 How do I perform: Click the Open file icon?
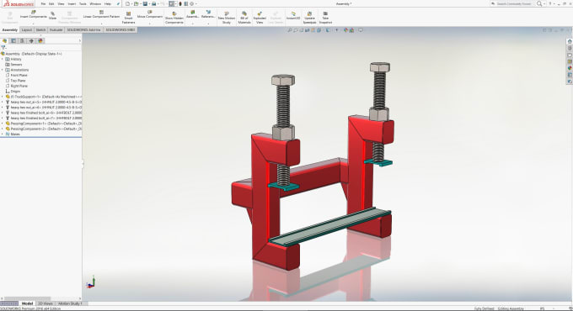coord(136,3)
